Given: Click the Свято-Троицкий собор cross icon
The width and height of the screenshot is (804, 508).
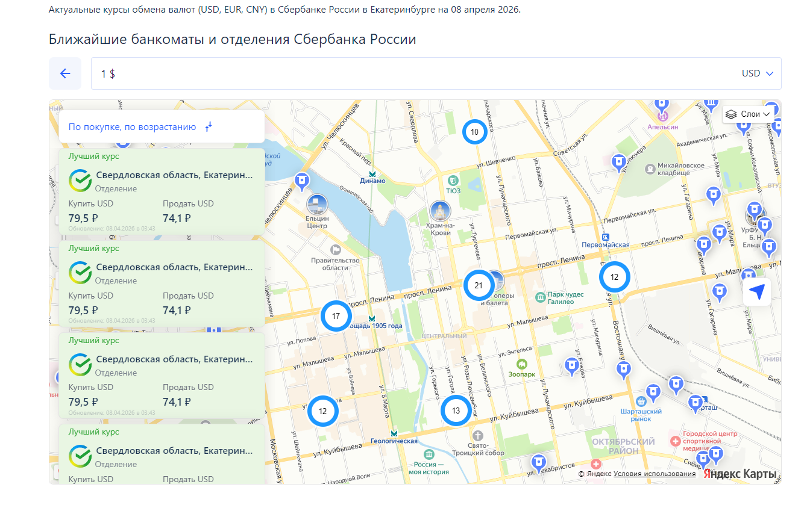Looking at the screenshot, I should tap(478, 435).
